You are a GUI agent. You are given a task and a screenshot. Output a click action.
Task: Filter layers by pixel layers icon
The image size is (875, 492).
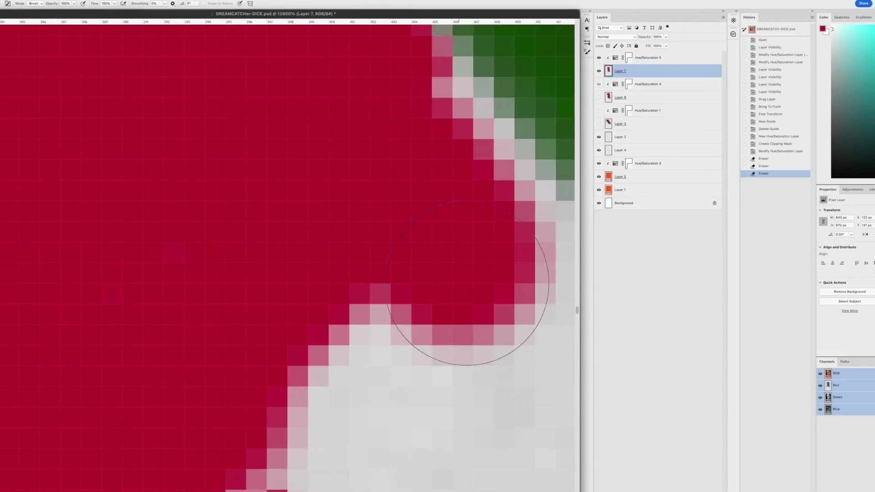(x=629, y=28)
